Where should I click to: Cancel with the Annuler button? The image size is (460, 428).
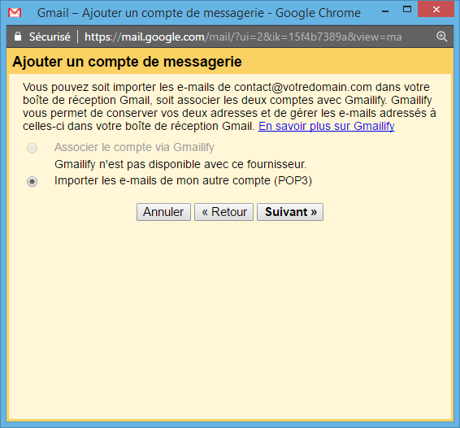pos(163,212)
